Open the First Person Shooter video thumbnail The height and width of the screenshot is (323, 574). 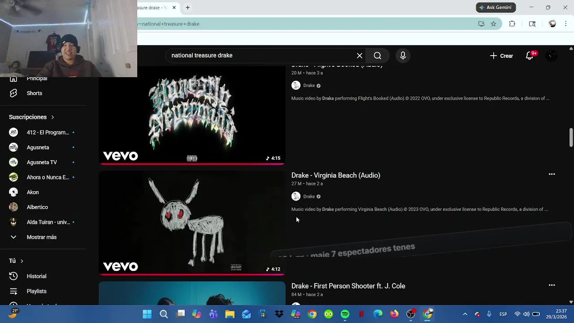pyautogui.click(x=192, y=293)
